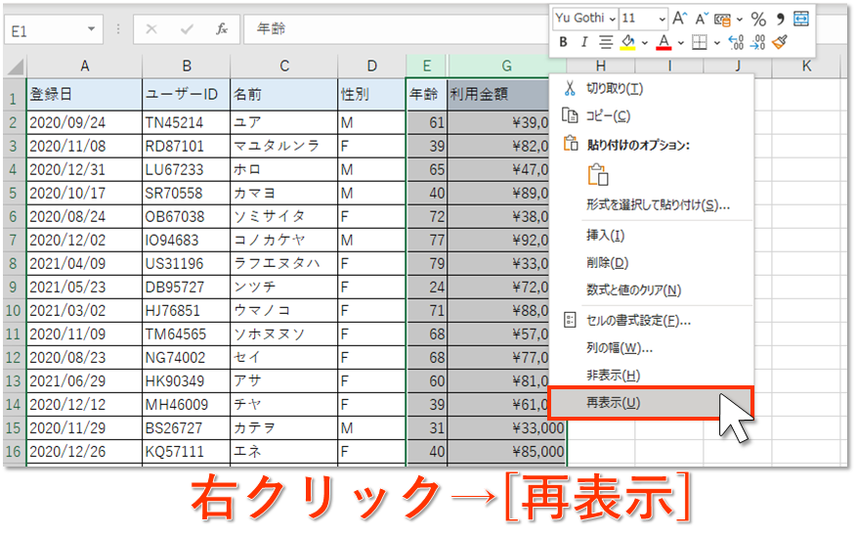Select column C header
This screenshot has width=856, height=536.
tap(284, 67)
